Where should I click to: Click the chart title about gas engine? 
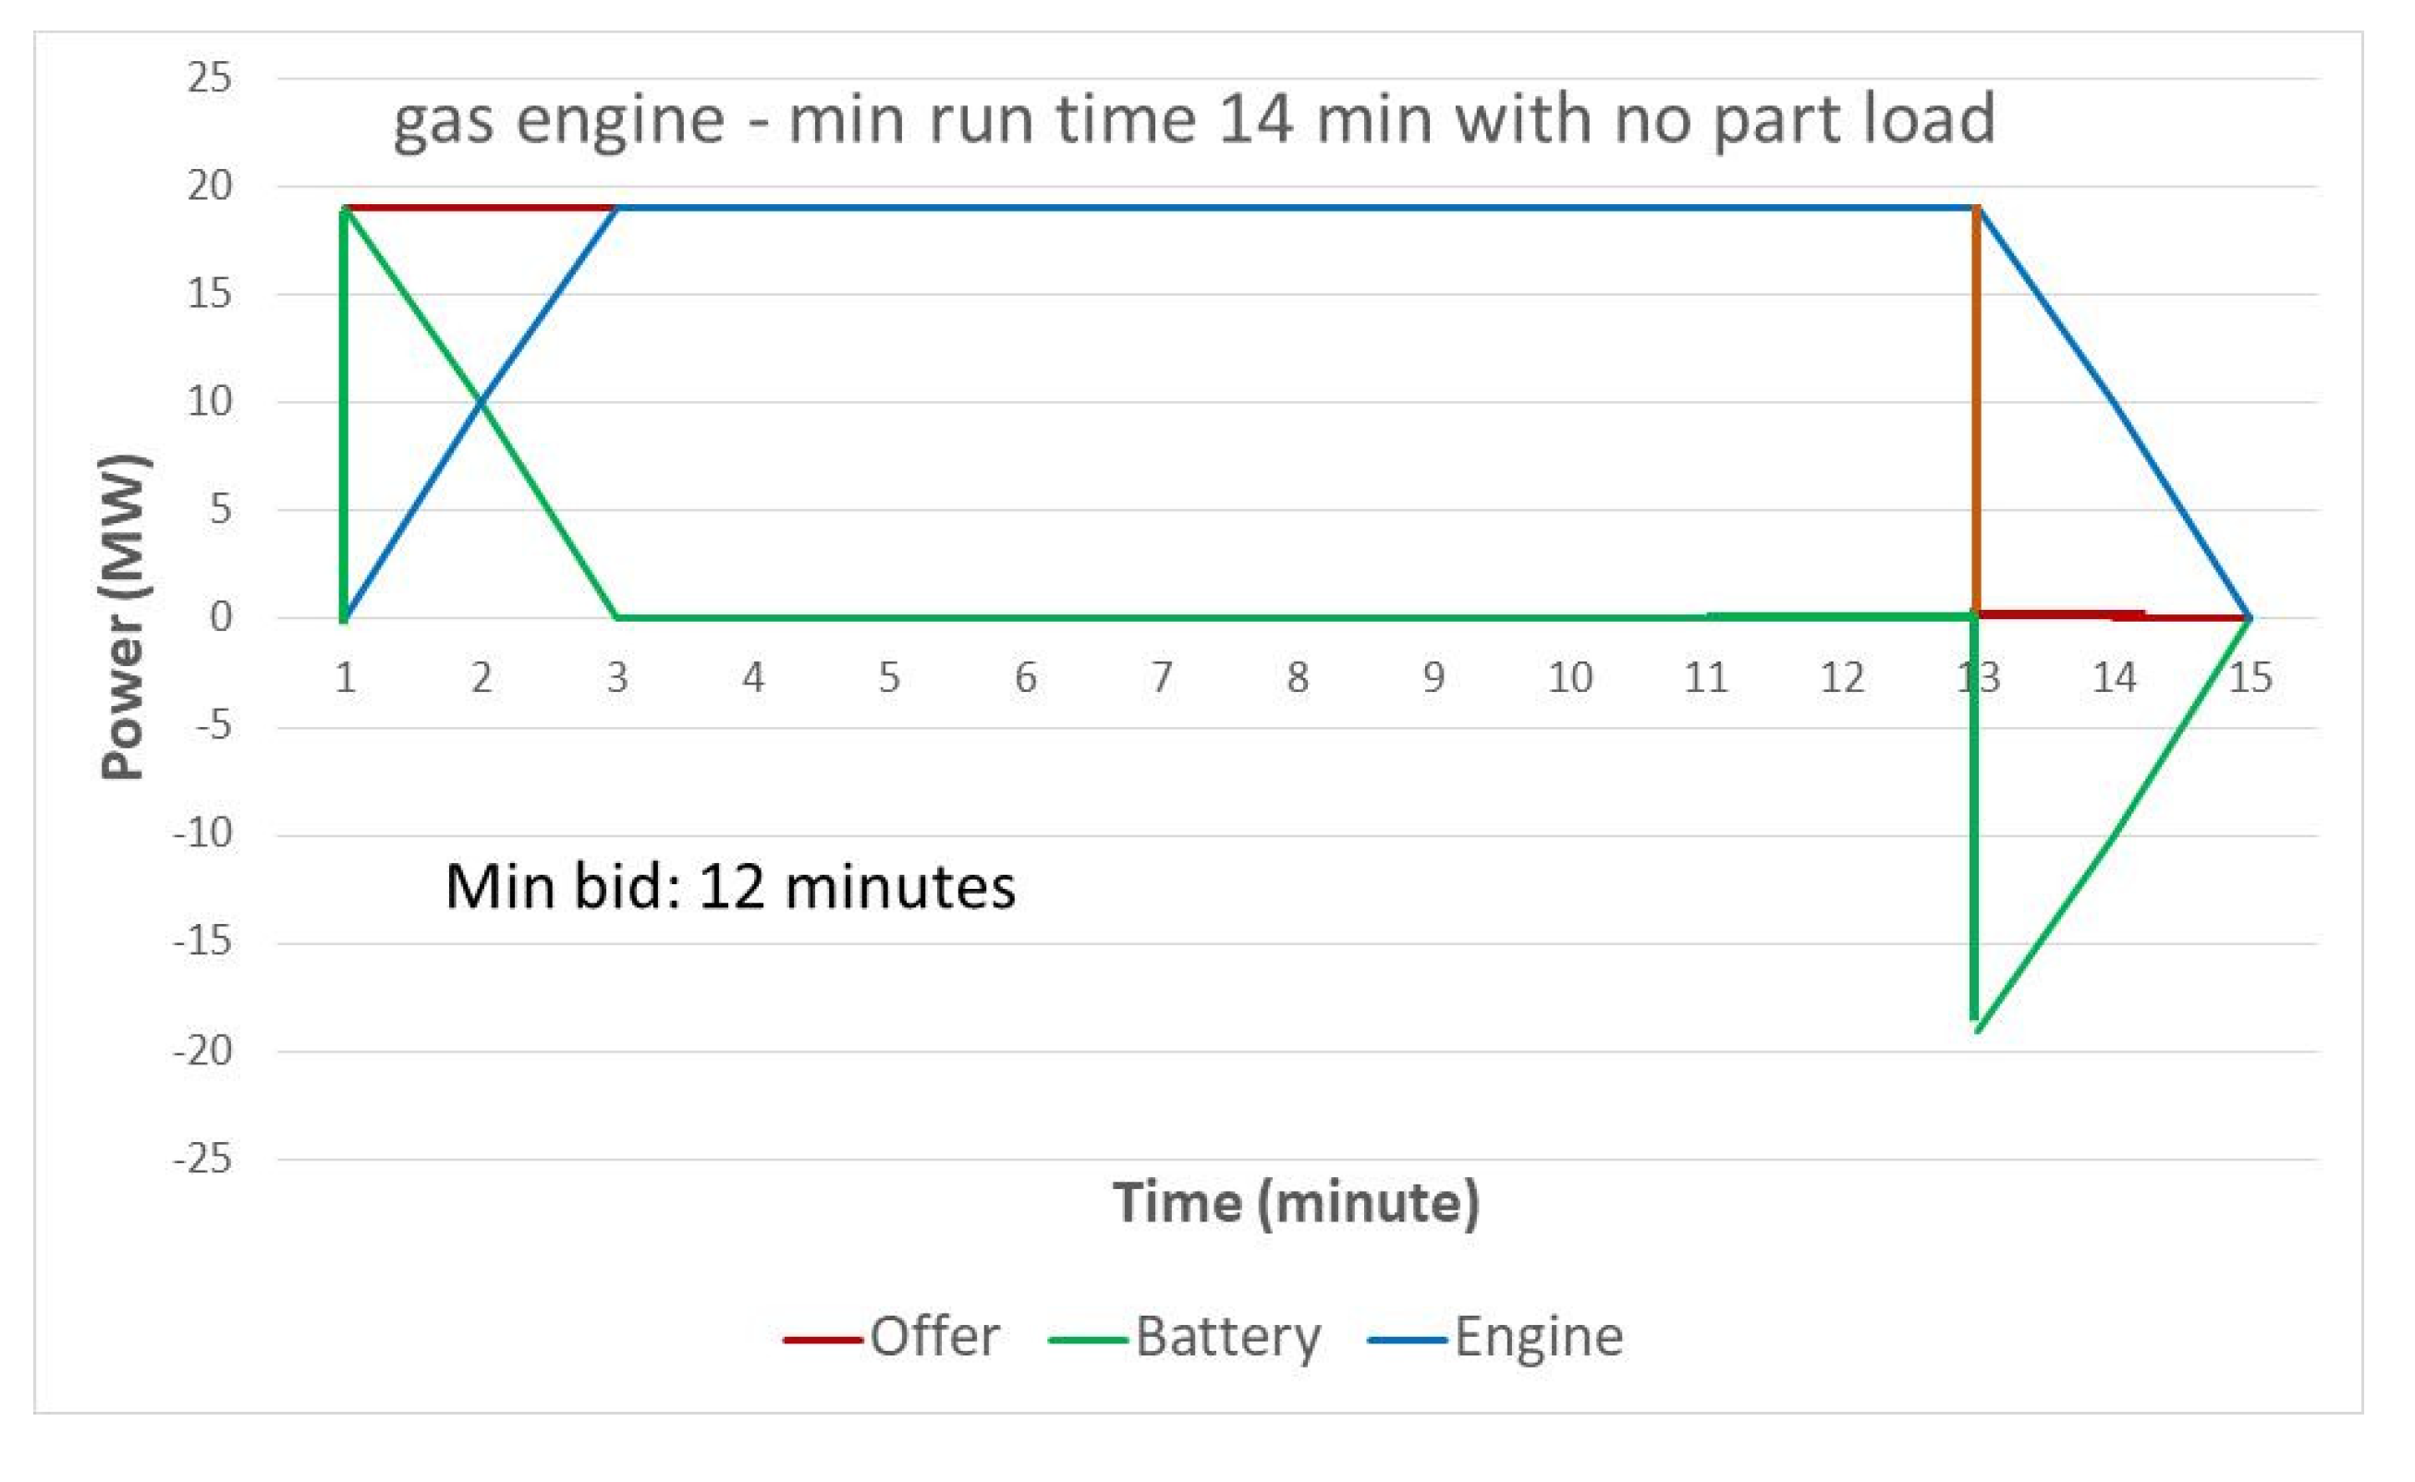[x=1193, y=119]
